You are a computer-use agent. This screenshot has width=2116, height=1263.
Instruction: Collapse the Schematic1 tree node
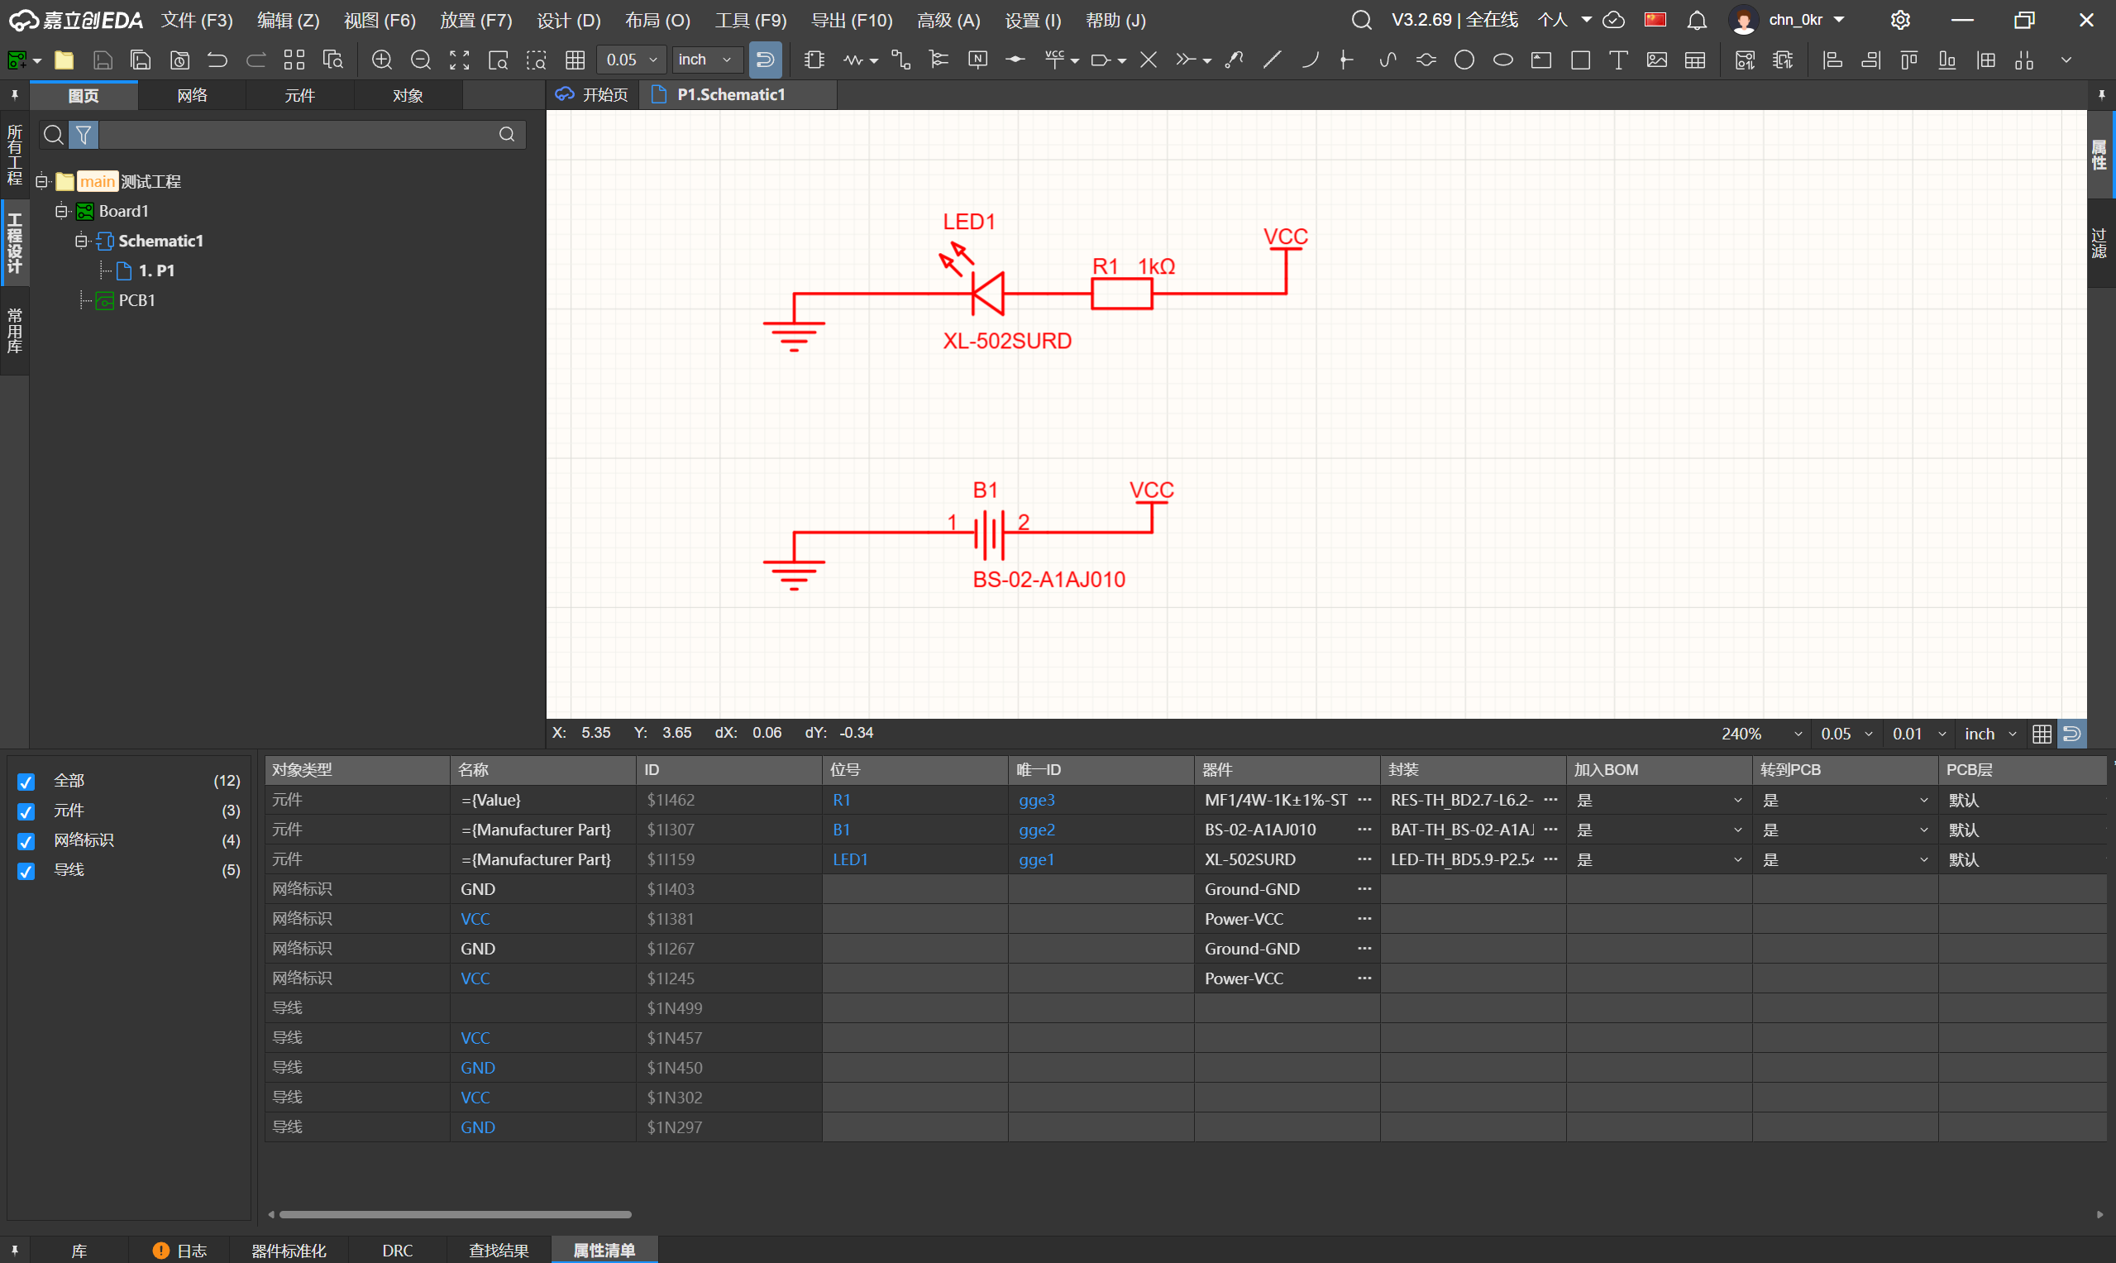coord(81,241)
